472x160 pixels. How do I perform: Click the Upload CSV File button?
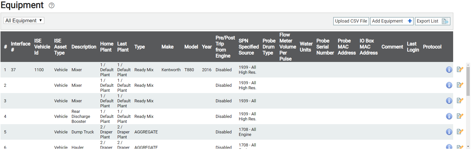coord(351,21)
